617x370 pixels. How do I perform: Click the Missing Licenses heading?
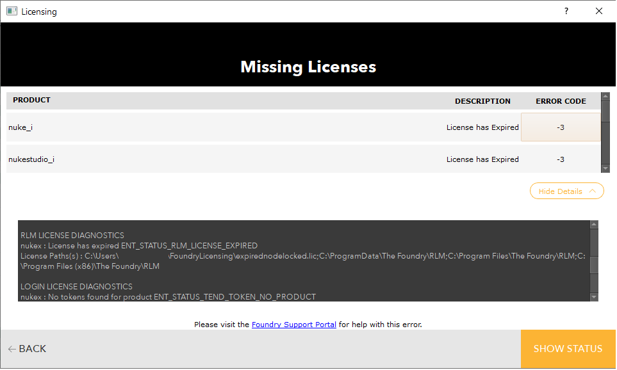(x=309, y=67)
